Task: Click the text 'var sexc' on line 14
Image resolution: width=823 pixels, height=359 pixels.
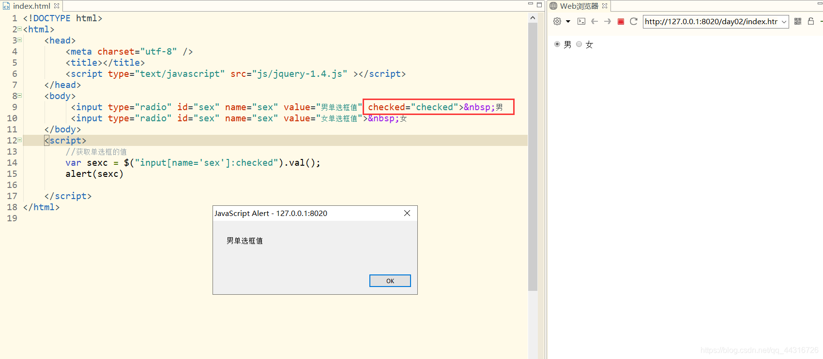Action: click(x=87, y=163)
